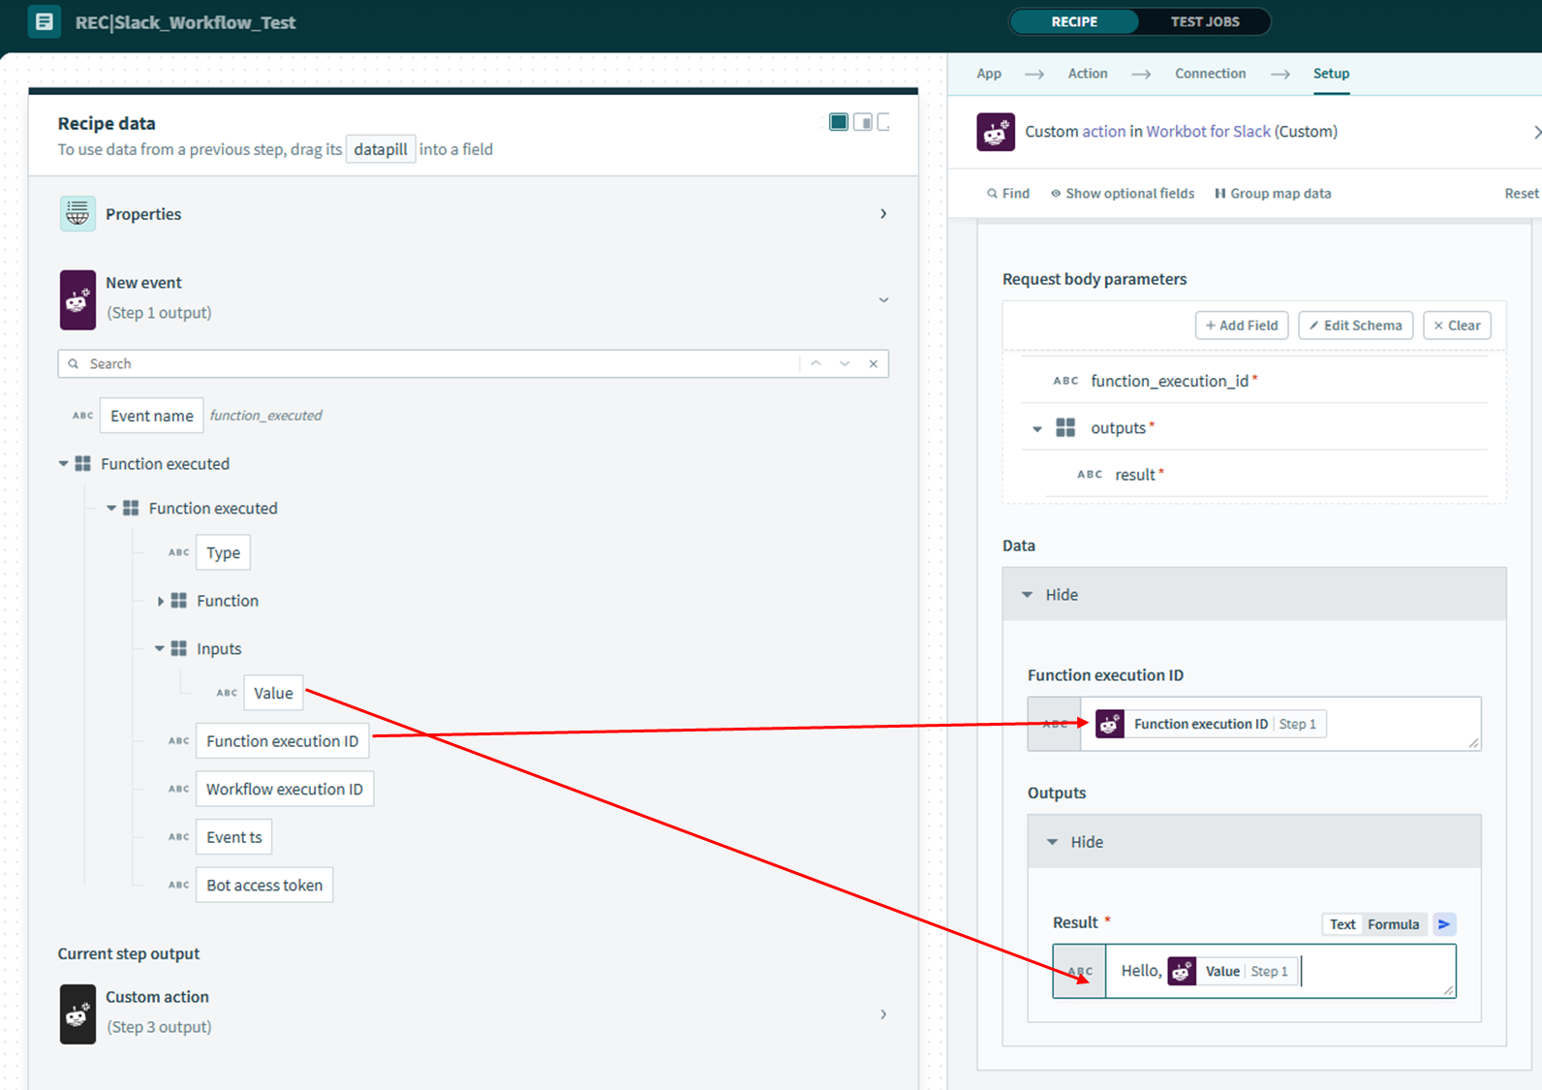Select the Event name datapill
The image size is (1542, 1090).
(x=152, y=416)
